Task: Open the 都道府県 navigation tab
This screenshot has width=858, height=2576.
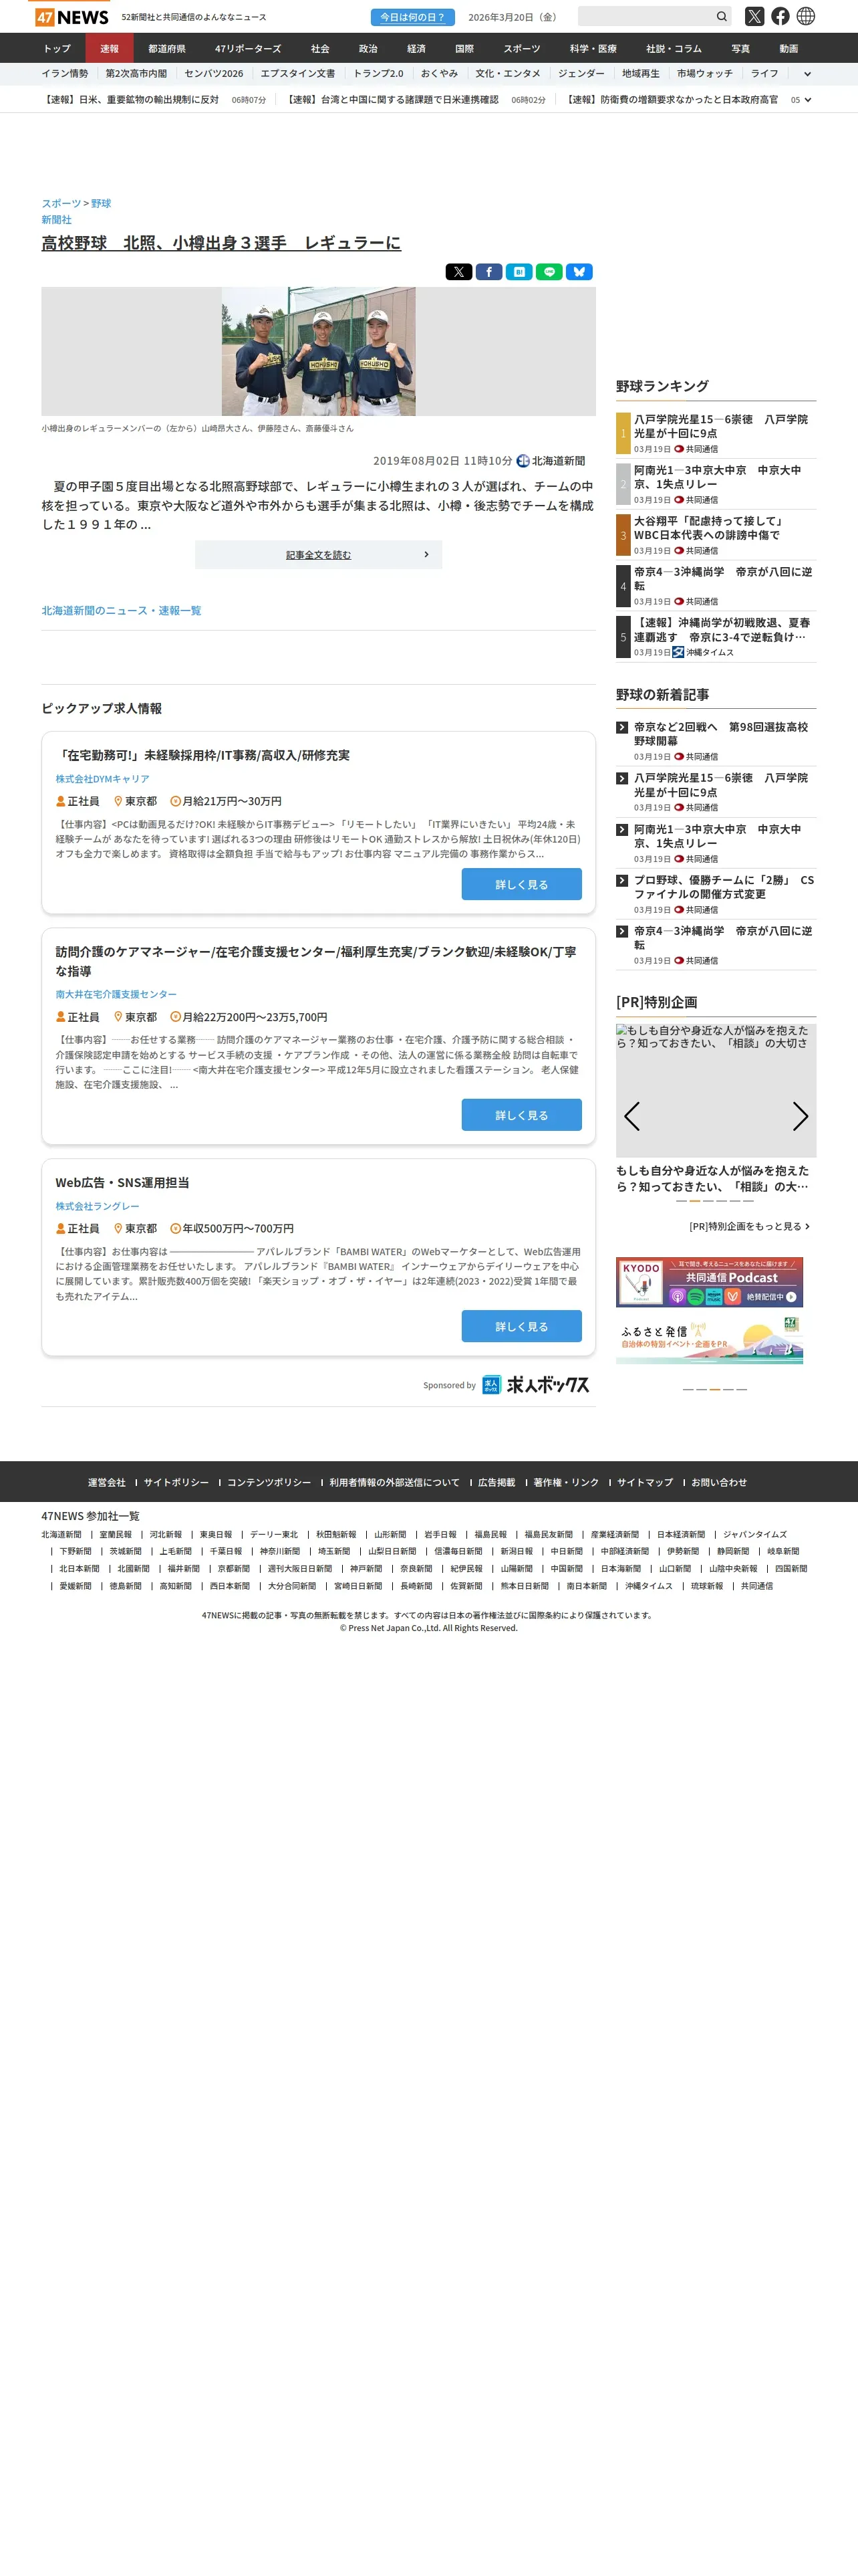Action: pos(167,48)
